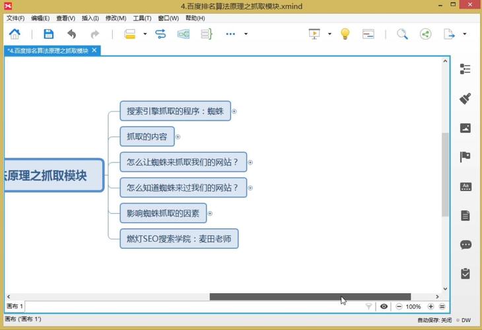The image size is (482, 330).
Task: Toggle the eye visibility icon in status bar
Action: 384,306
